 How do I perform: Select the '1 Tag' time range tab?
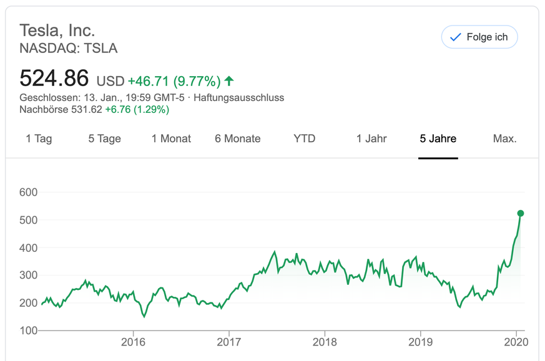39,139
